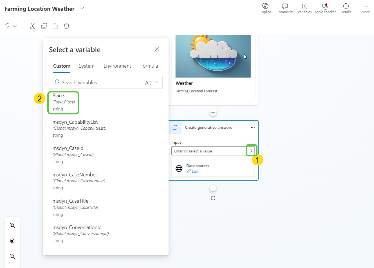The height and width of the screenshot is (268, 374).
Task: Click the Cut scissors icon
Action: pyautogui.click(x=33, y=26)
